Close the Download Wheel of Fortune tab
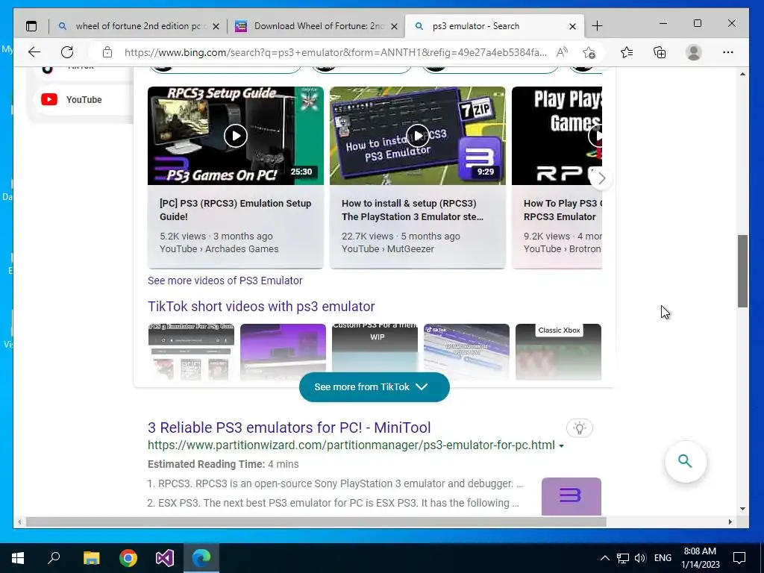Screen dimensions: 764x573 tap(395, 26)
